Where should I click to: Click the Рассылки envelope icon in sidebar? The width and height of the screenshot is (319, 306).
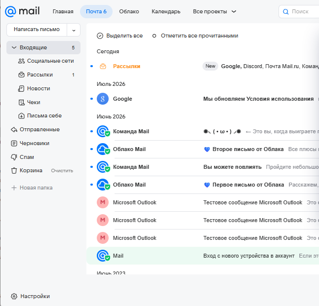coord(21,75)
